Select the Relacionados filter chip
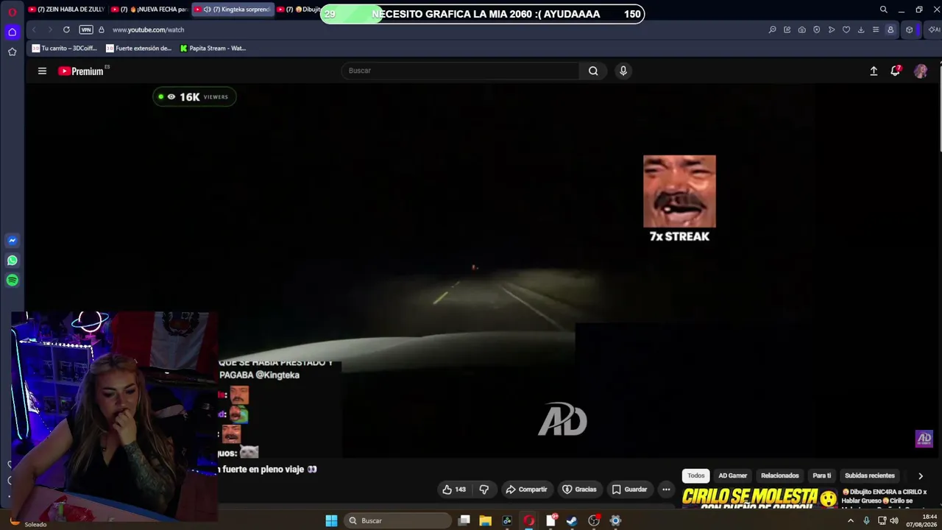 coord(779,476)
